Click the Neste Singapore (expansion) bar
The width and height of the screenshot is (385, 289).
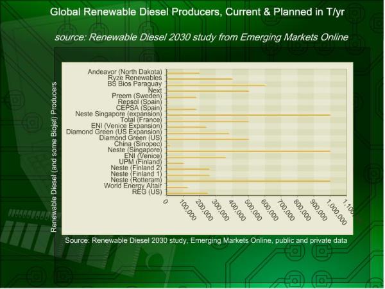pos(249,115)
